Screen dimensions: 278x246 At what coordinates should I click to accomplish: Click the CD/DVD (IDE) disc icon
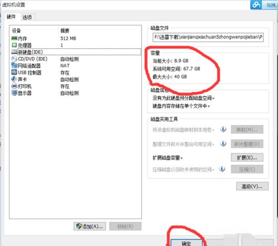(14, 59)
